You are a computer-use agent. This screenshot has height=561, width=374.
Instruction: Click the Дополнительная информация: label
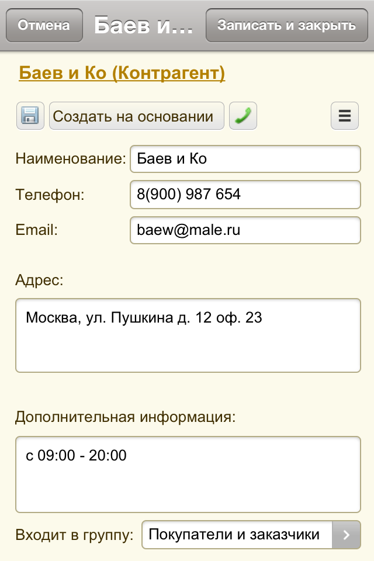tap(126, 417)
